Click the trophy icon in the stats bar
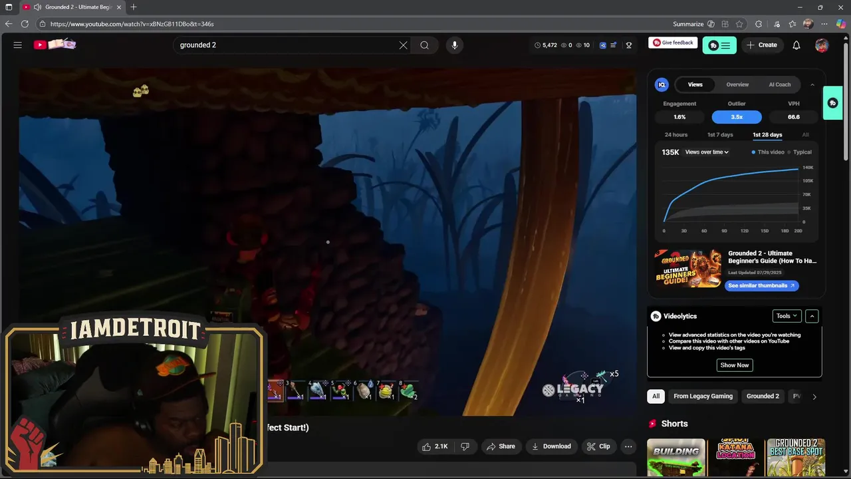The image size is (851, 479). tap(629, 45)
